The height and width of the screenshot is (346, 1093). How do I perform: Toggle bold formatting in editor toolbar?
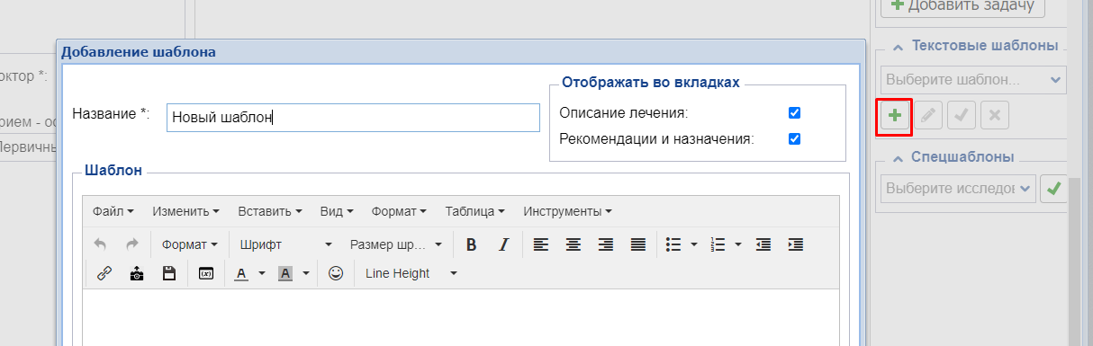click(471, 244)
